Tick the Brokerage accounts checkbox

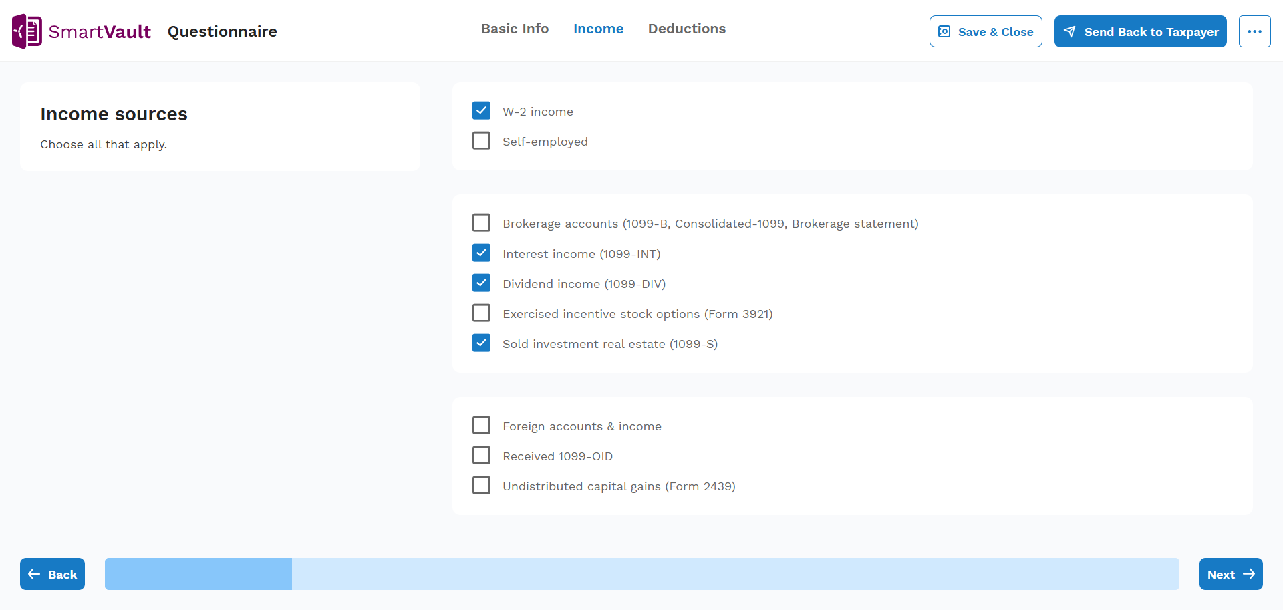(x=481, y=222)
